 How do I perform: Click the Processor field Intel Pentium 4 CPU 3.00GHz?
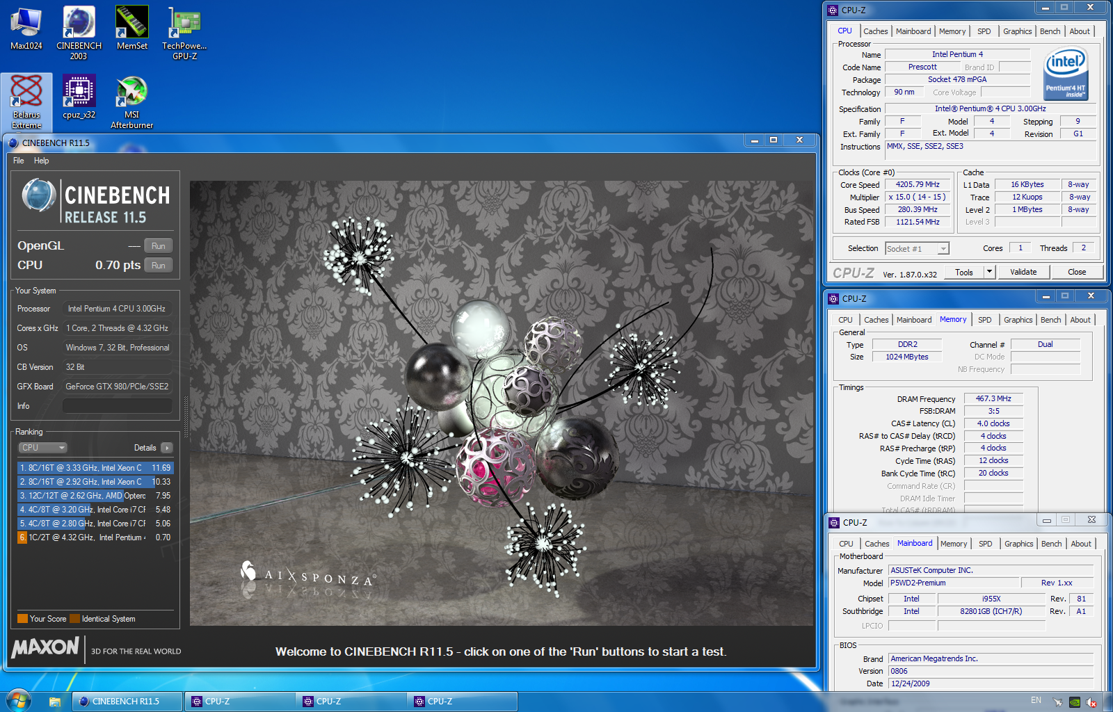point(118,309)
